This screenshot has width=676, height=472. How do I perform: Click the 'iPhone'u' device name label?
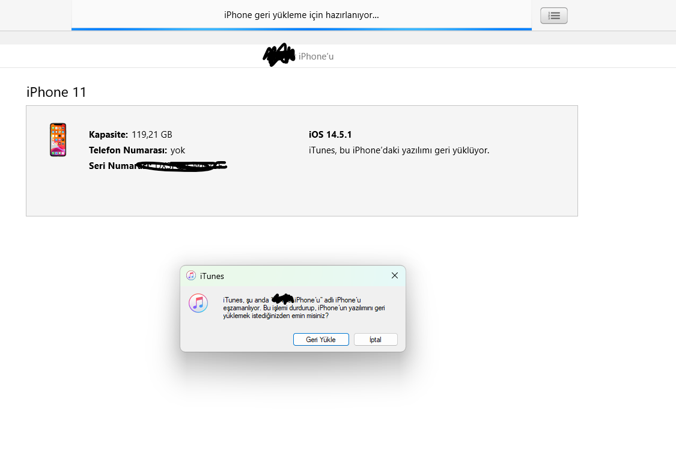point(316,57)
